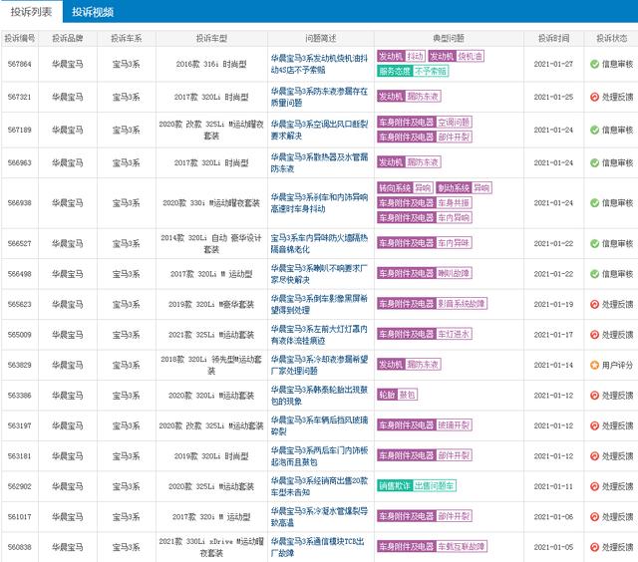Click complaint number 567864
The width and height of the screenshot is (638, 562).
(x=20, y=64)
